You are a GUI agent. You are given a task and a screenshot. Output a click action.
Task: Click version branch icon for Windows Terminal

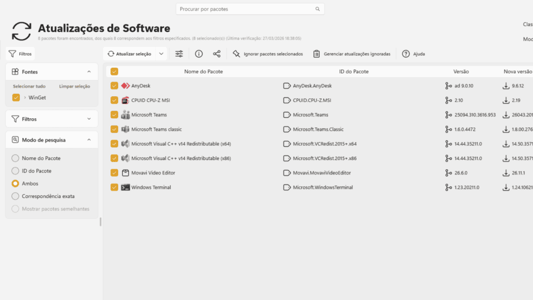448,187
